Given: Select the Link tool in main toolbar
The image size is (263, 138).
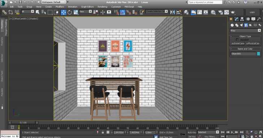Looking at the screenshot, I should [5, 12].
